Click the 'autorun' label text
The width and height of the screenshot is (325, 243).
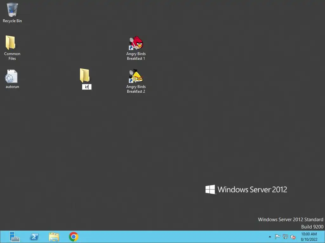pos(12,87)
